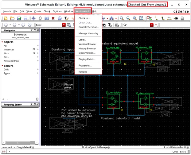Click the Copy tool icon
The height and width of the screenshot is (155, 191).
(40, 18)
